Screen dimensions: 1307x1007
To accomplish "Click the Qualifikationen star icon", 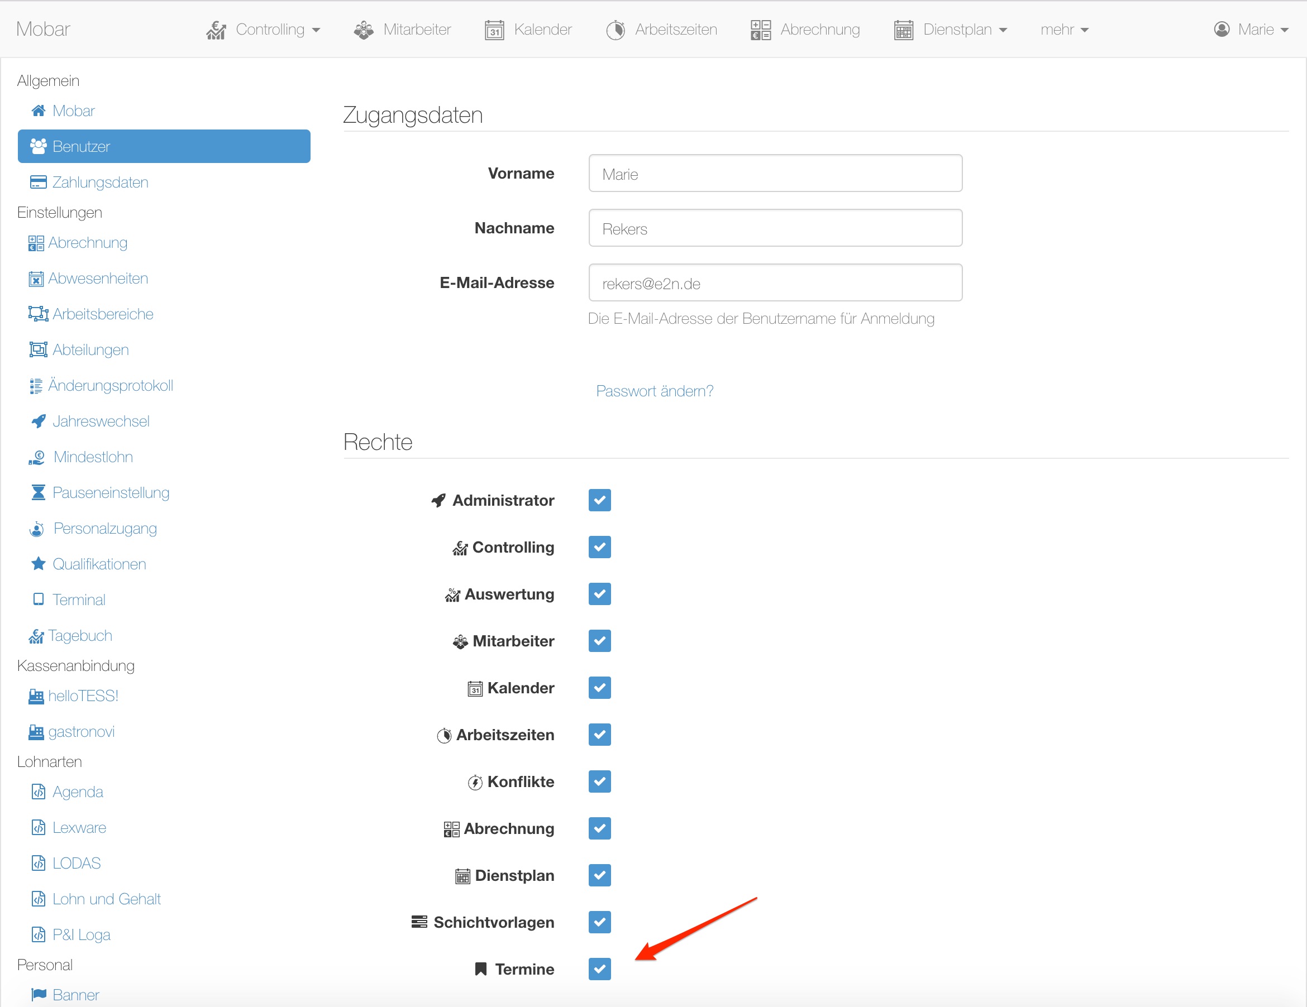I will click(x=39, y=564).
